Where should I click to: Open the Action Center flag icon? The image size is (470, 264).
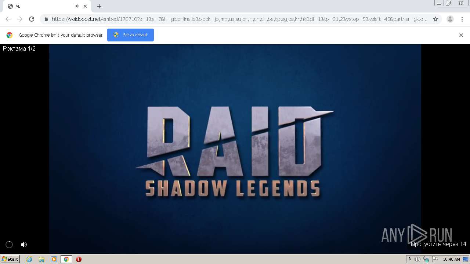[435, 259]
